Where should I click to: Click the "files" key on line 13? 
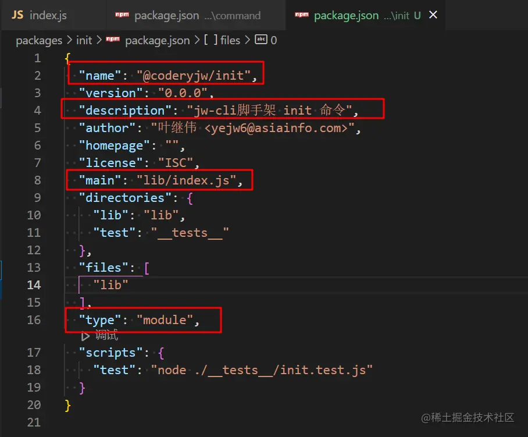coord(104,268)
